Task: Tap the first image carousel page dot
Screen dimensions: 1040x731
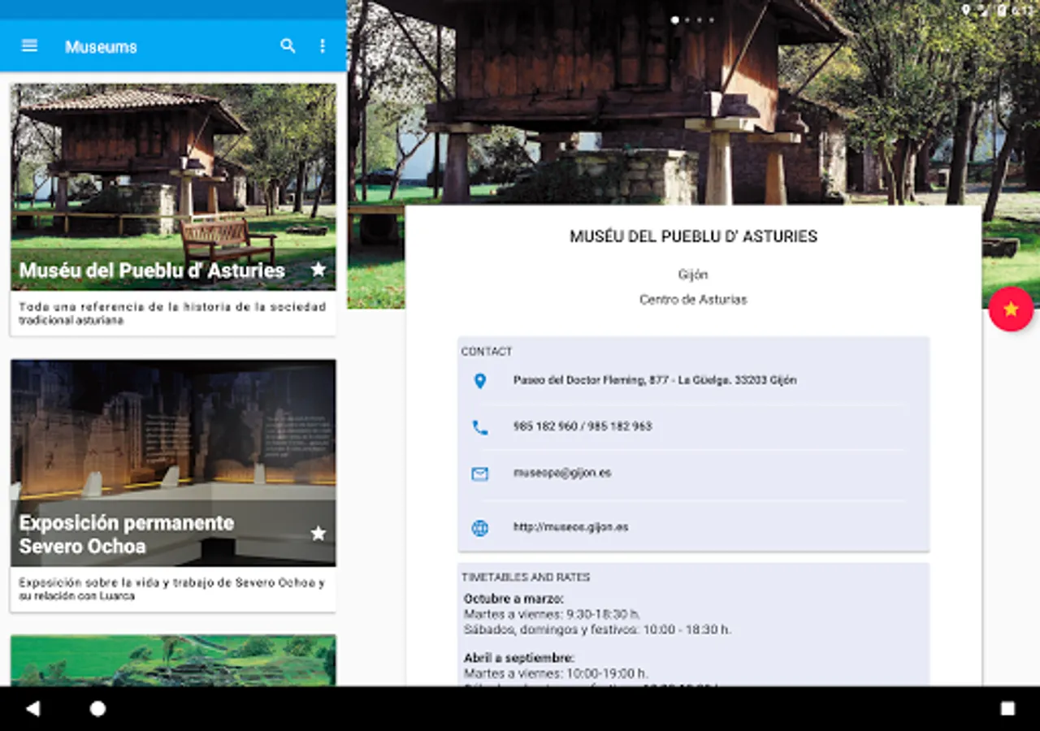Action: (674, 19)
